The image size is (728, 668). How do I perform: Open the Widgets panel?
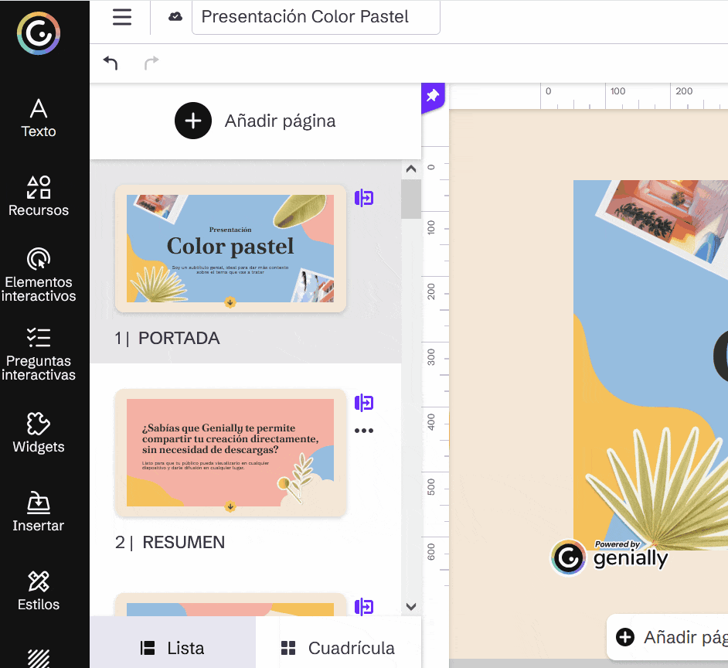[39, 432]
